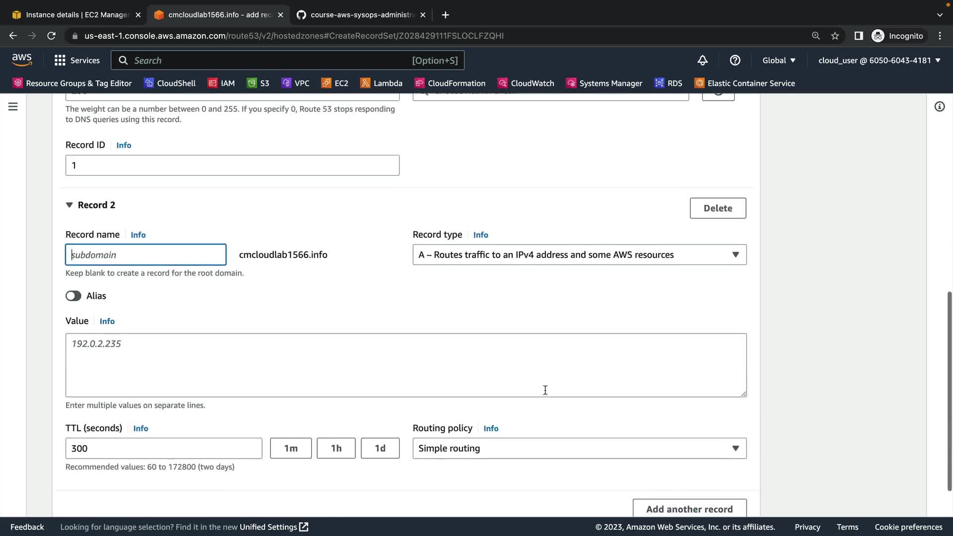Open Lambda shortcut in favorites bar
Viewport: 953px width, 536px height.
click(x=381, y=83)
